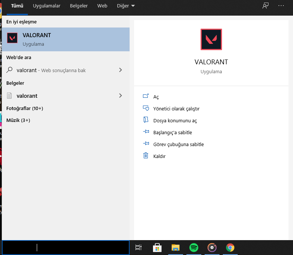Open Microsoft Store from the taskbar
The width and height of the screenshot is (293, 255).
point(157,248)
